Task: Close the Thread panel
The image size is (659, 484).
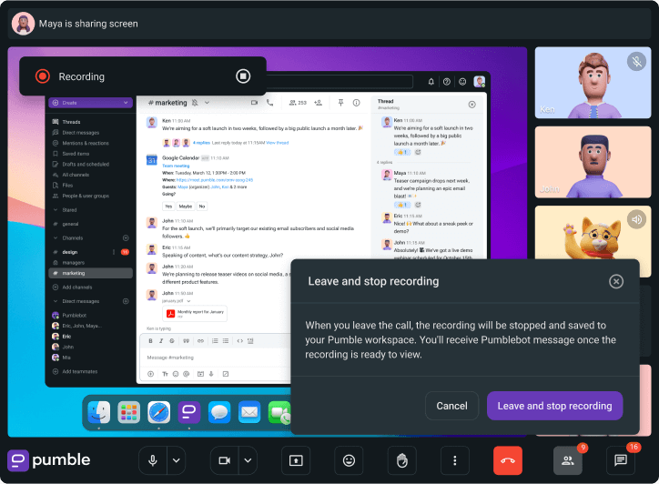Action: point(472,105)
